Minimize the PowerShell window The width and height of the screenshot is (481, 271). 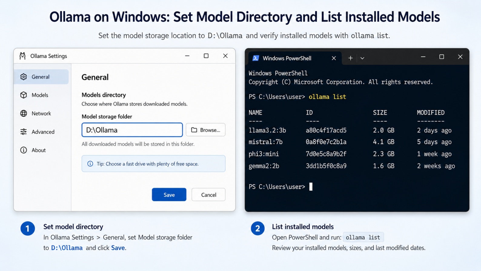point(423,57)
